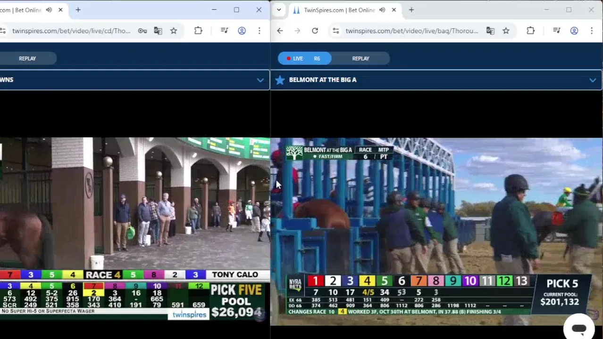603x339 pixels.
Task: Open the profile menu in the right window
Action: [574, 31]
